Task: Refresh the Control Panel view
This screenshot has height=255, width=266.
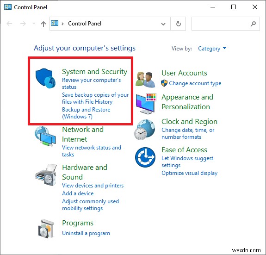Action: [178, 24]
